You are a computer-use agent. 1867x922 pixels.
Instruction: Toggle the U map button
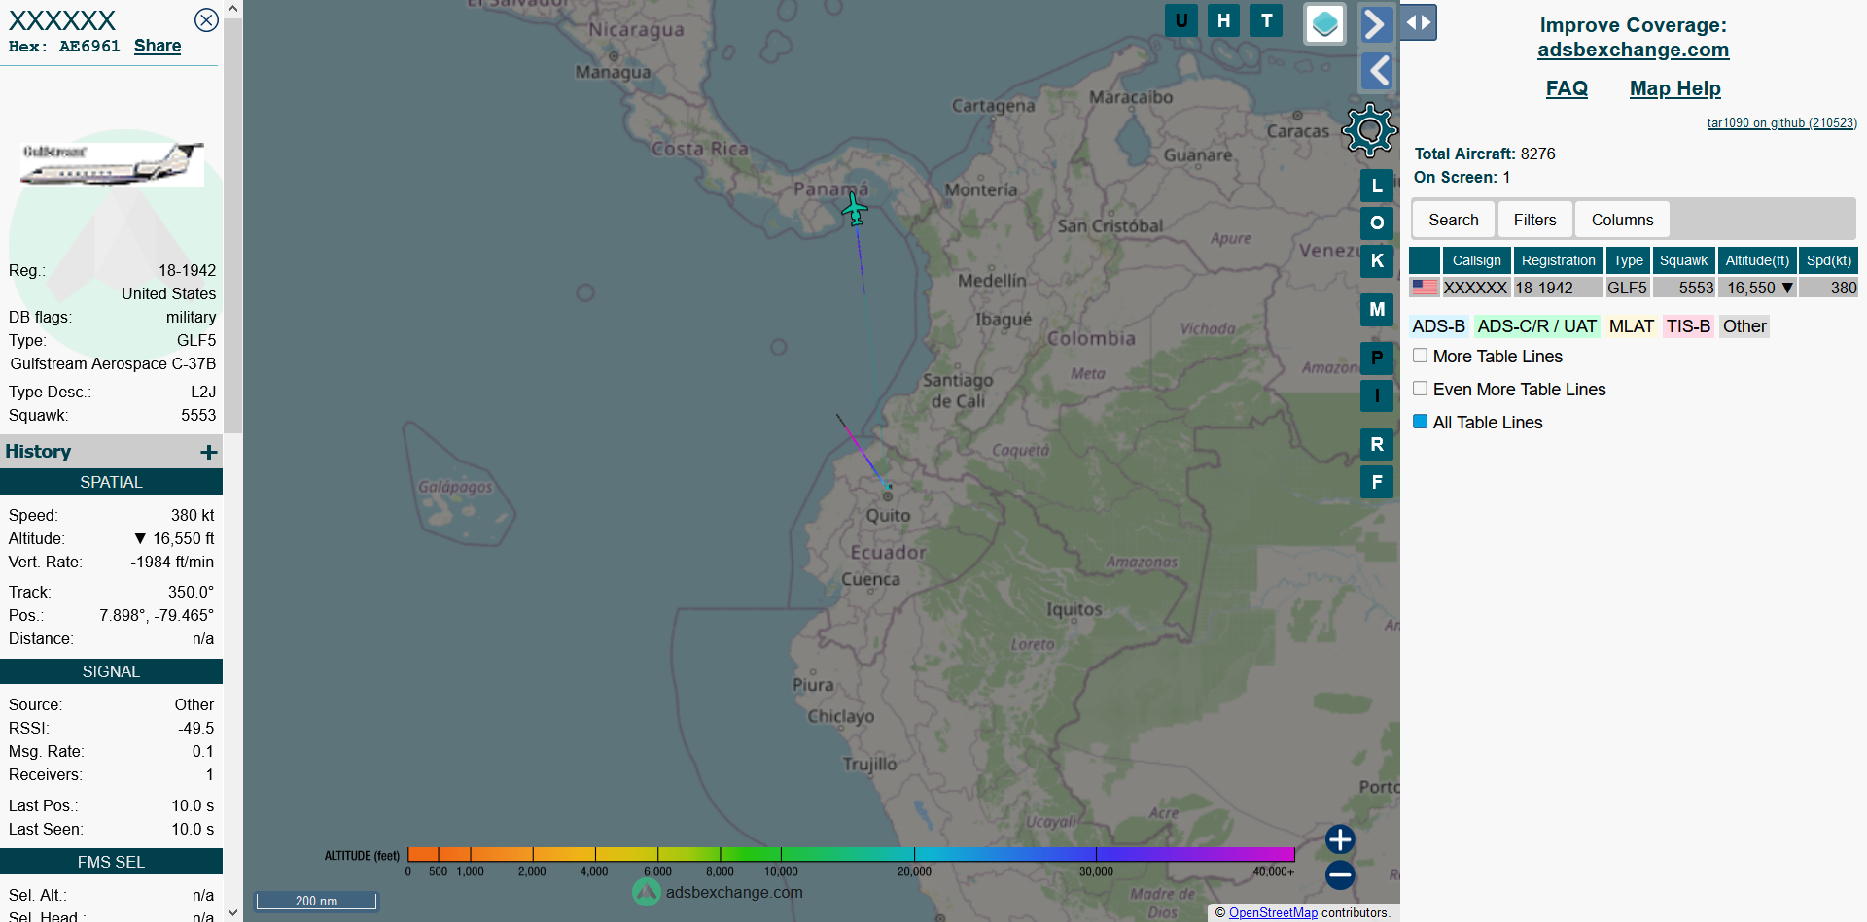coord(1181,20)
